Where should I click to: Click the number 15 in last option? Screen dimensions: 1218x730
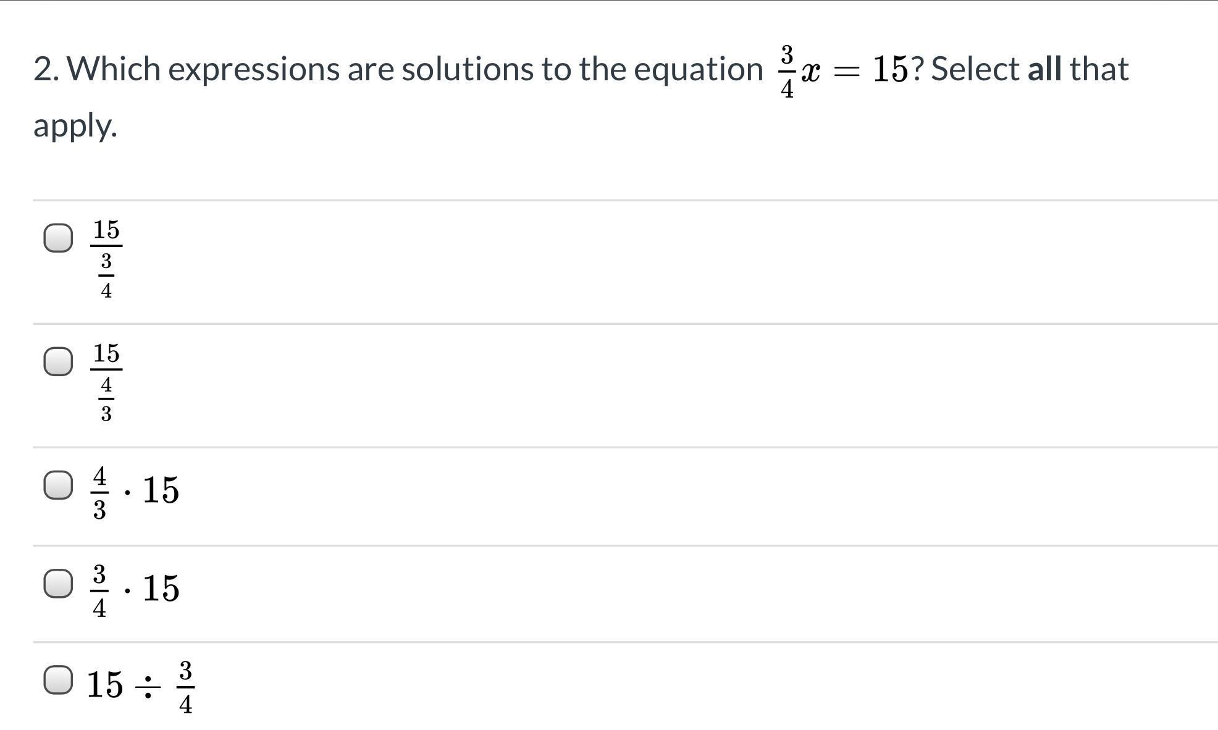click(104, 685)
